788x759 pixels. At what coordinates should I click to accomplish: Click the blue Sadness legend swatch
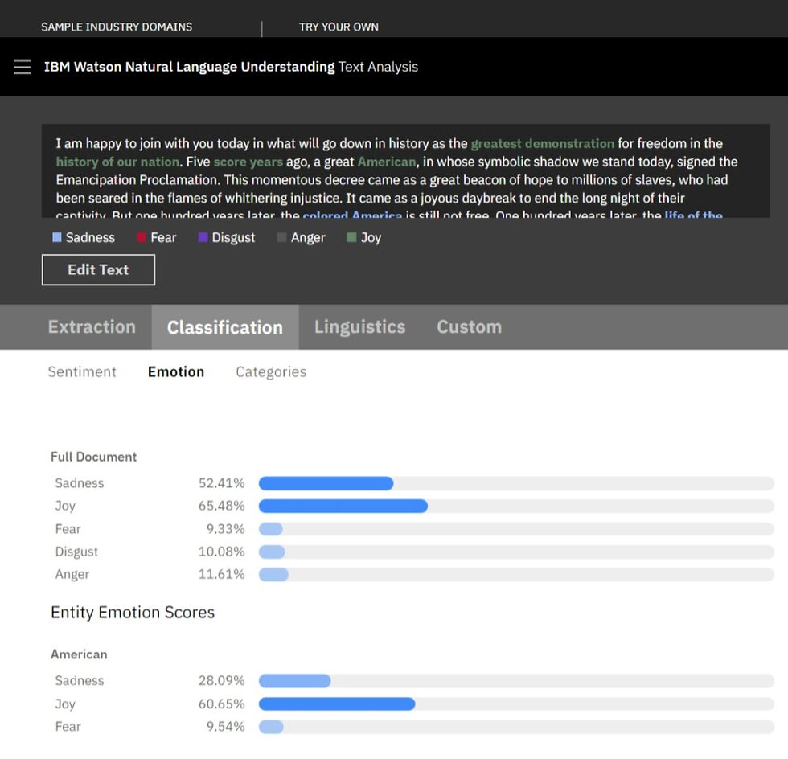point(57,237)
